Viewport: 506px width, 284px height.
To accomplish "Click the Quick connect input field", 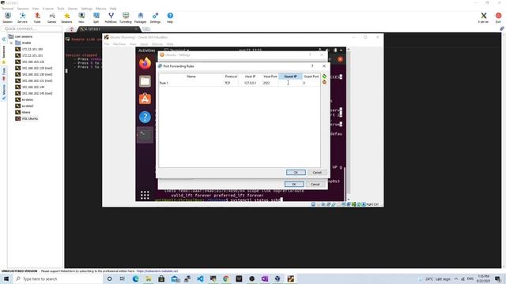I will (x=32, y=28).
